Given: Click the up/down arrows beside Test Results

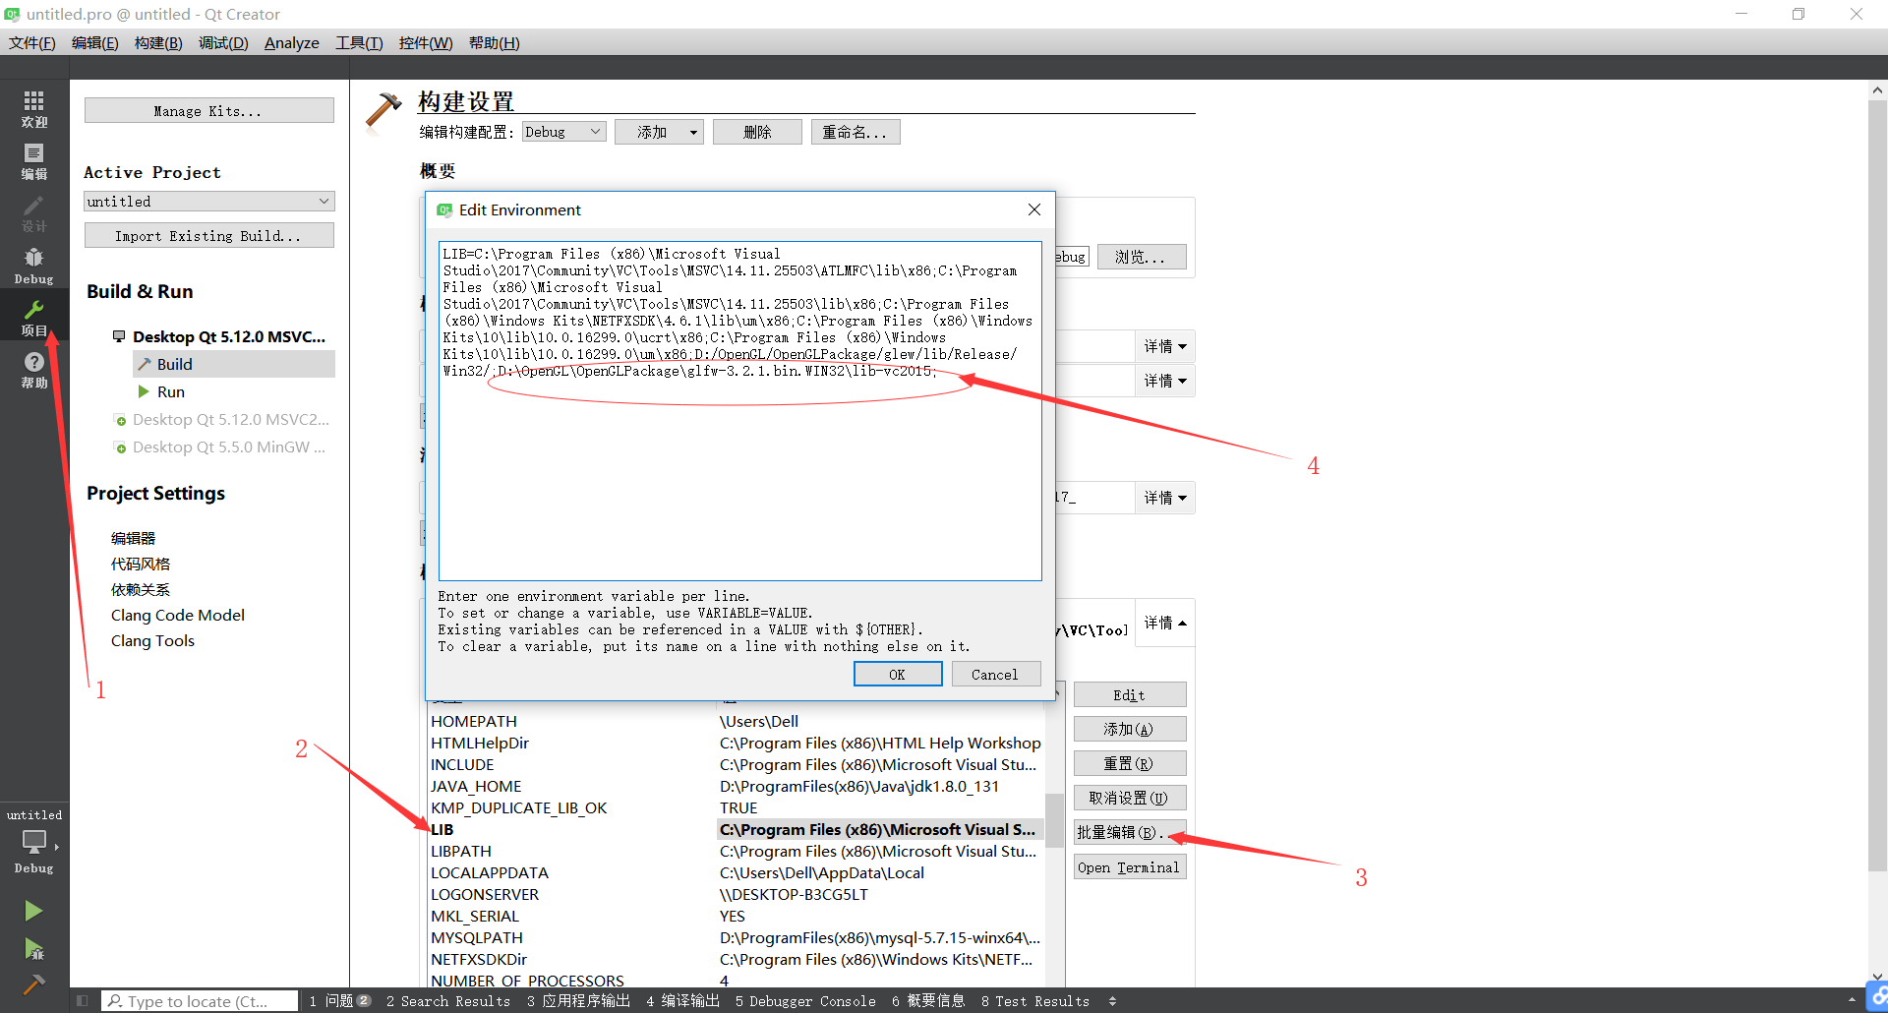Looking at the screenshot, I should 1112,1001.
